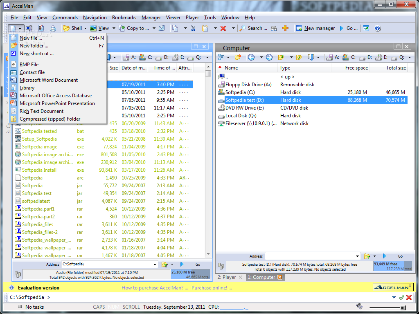
Task: Click Back arrow in Computer panel
Action: (x=251, y=57)
